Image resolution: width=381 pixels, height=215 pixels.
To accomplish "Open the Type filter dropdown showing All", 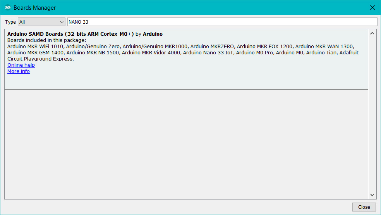I will click(41, 22).
